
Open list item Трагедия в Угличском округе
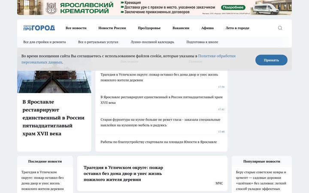click(159, 77)
